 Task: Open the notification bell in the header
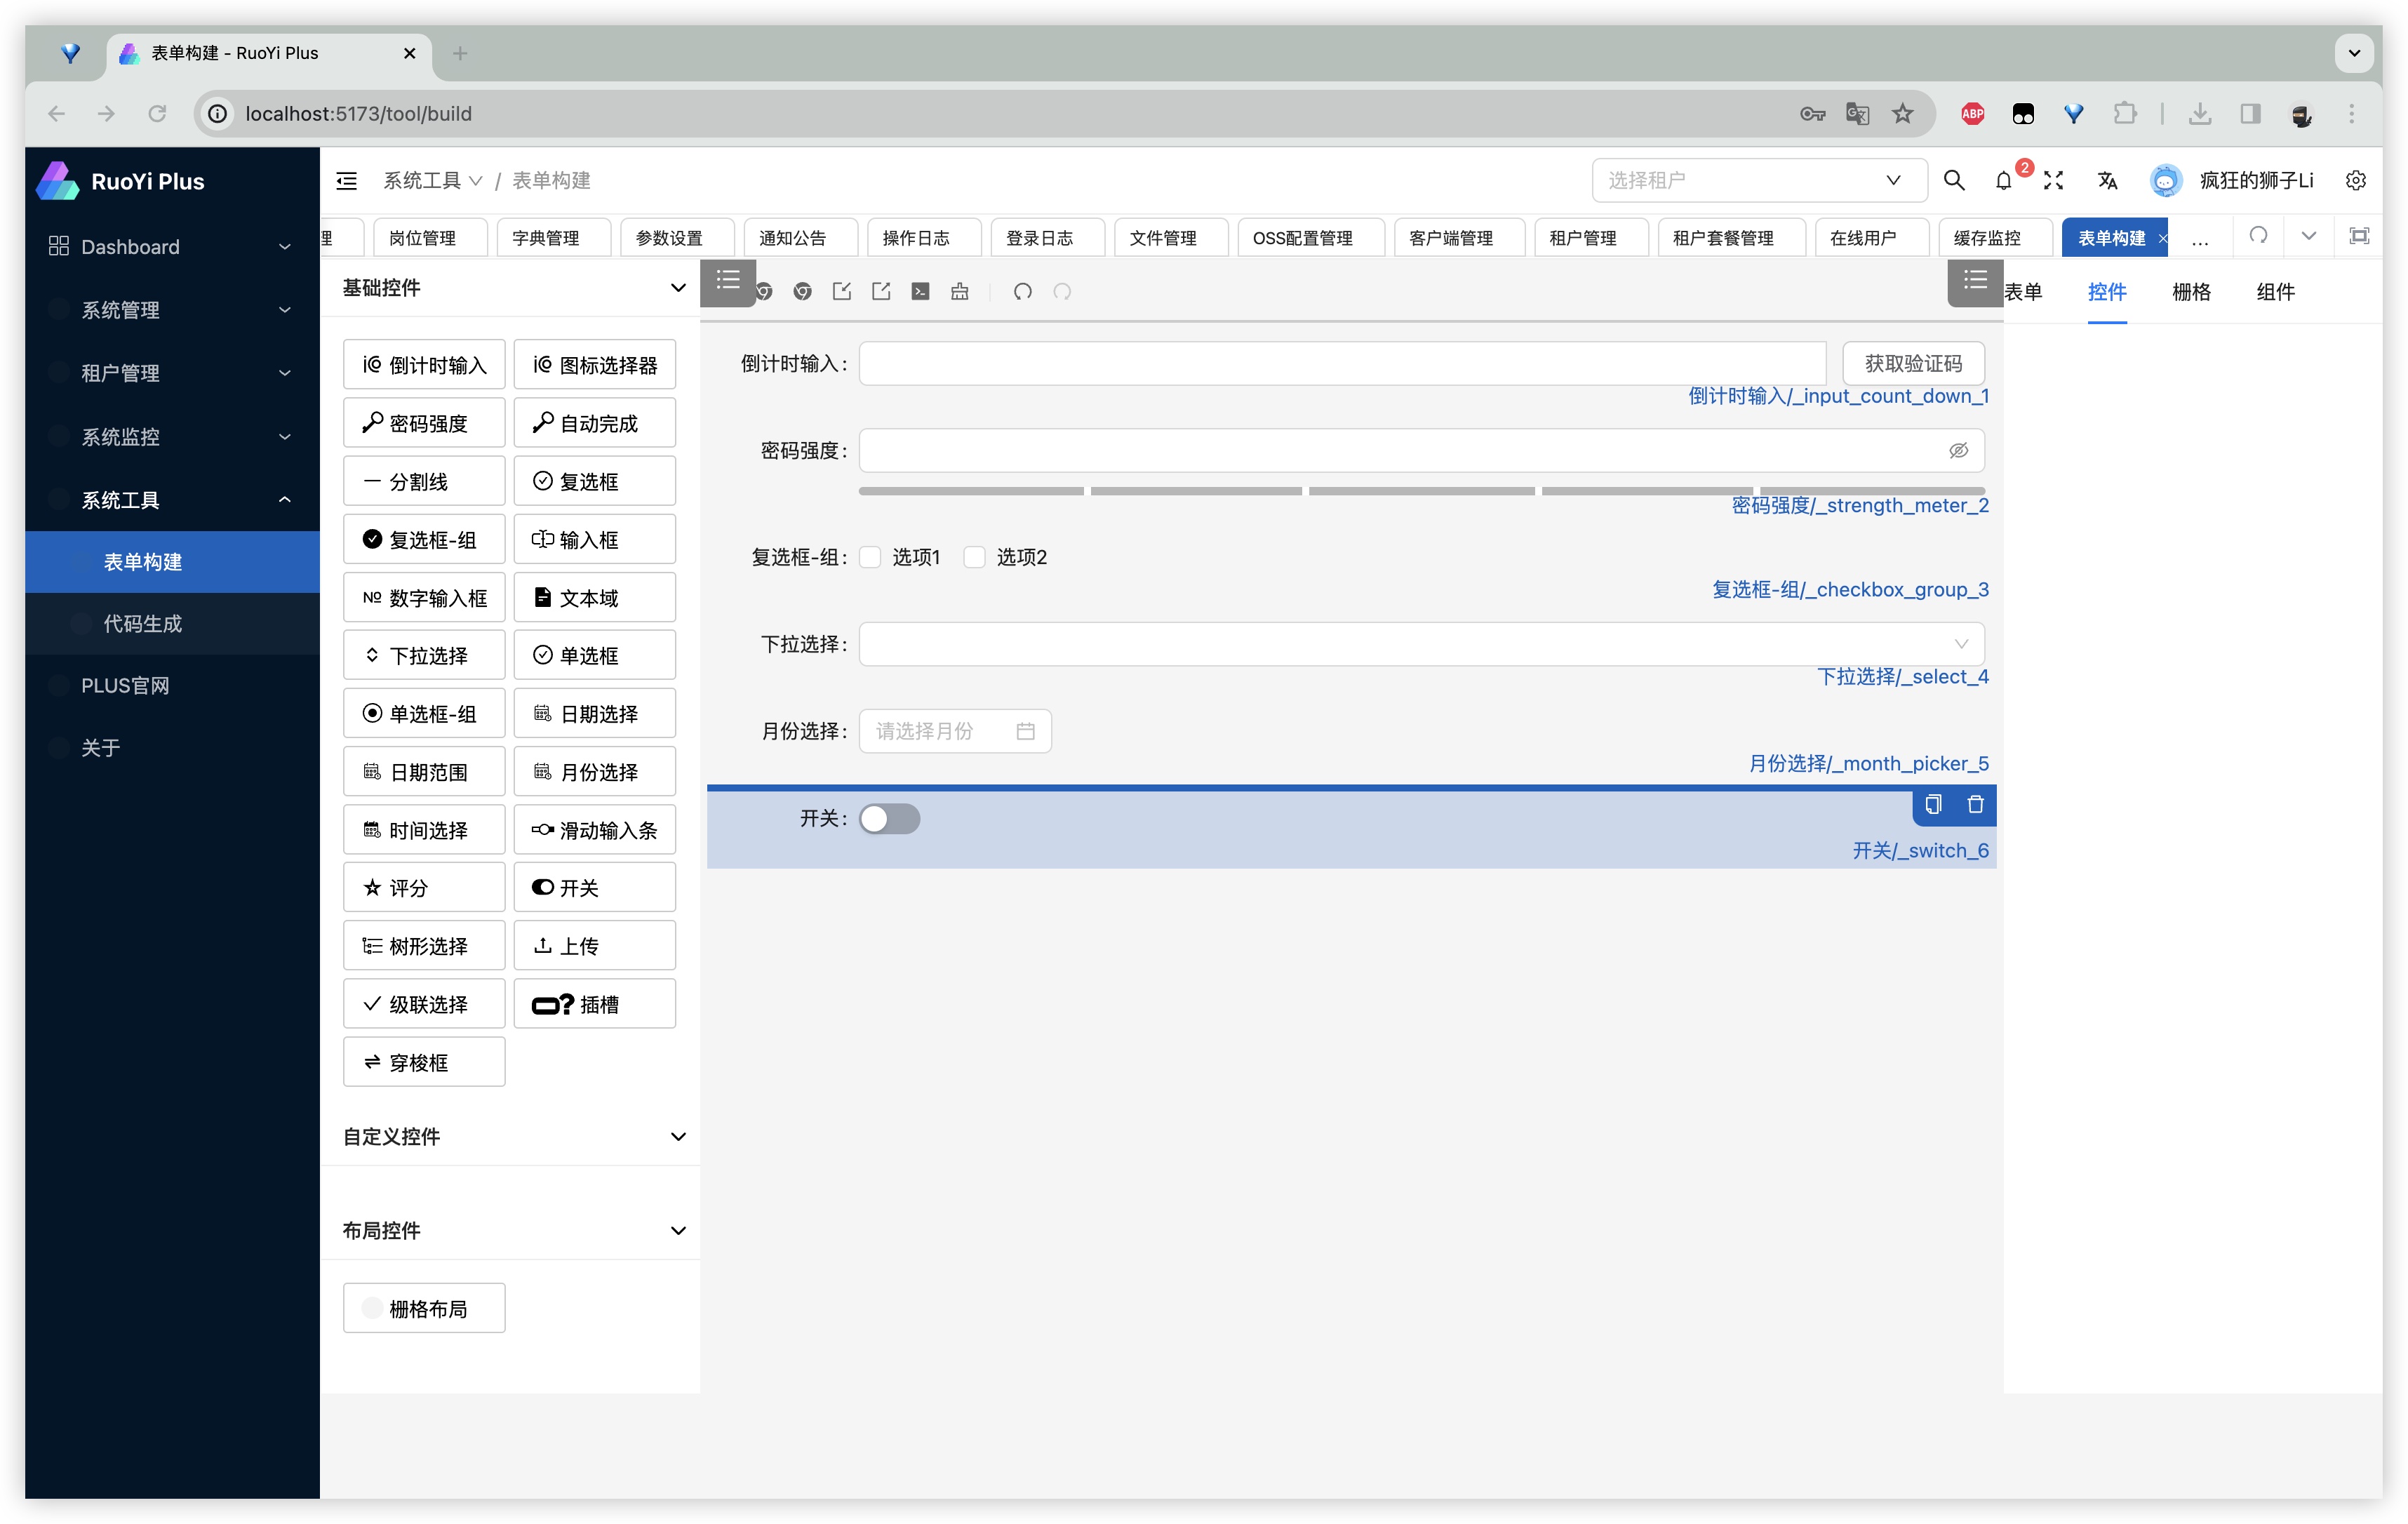[x=2004, y=180]
